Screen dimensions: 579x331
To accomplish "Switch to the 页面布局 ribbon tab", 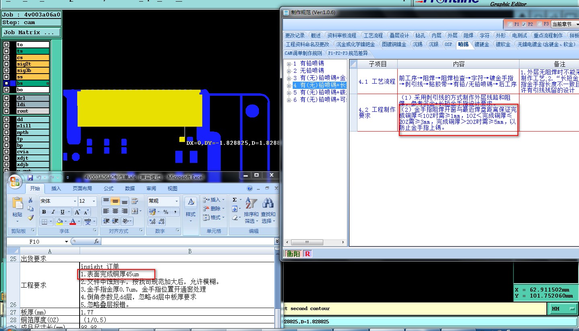I will 82,189.
